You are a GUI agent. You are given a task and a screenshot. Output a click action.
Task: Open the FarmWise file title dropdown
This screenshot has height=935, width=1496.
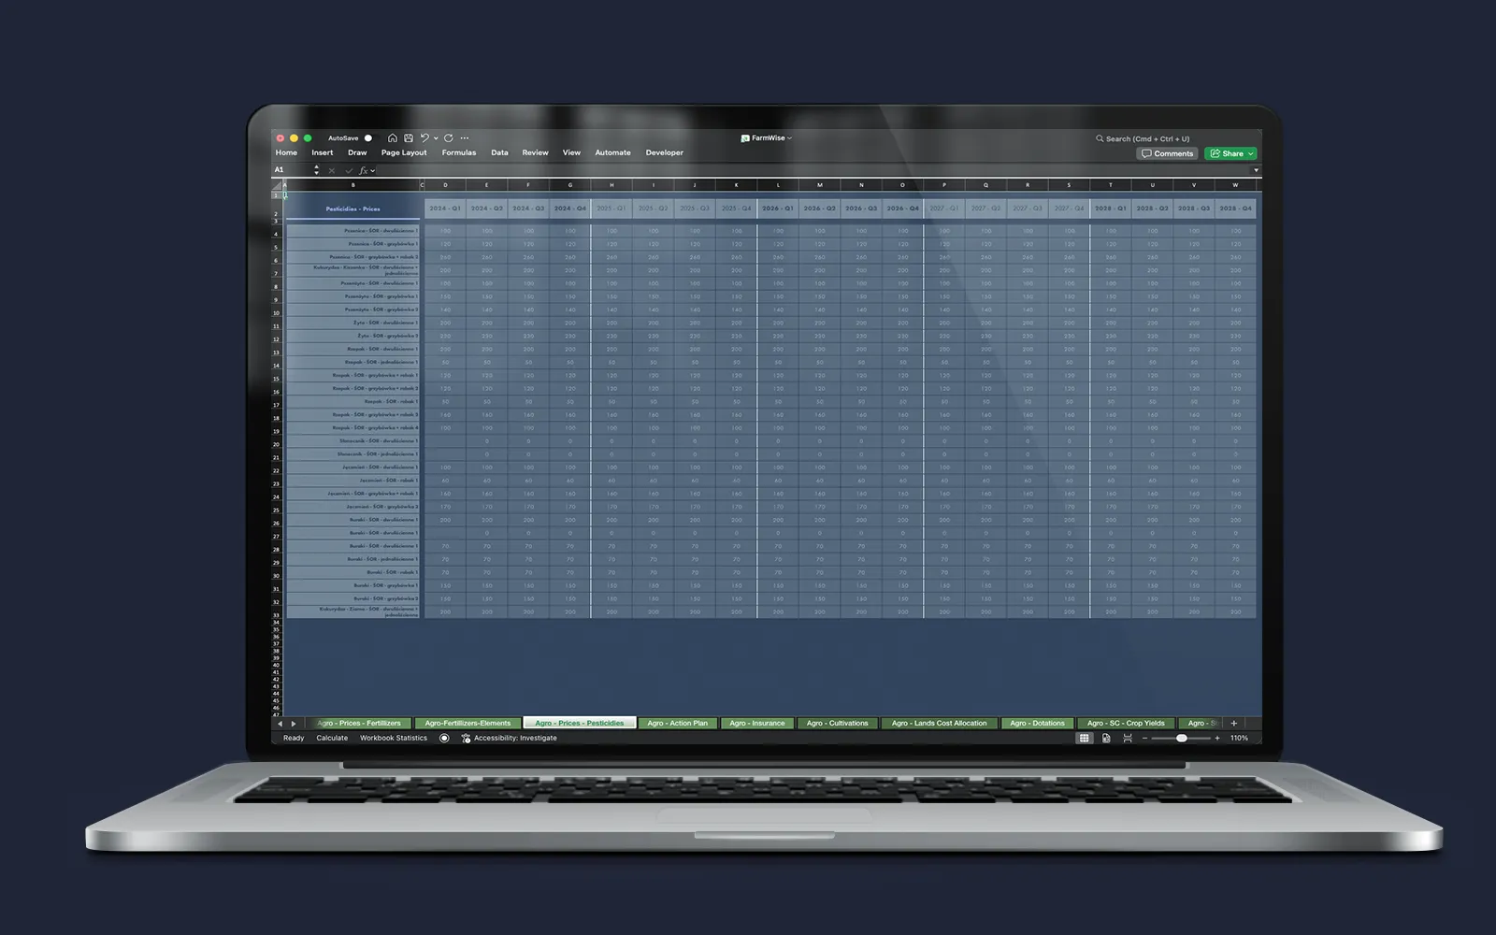tap(766, 138)
